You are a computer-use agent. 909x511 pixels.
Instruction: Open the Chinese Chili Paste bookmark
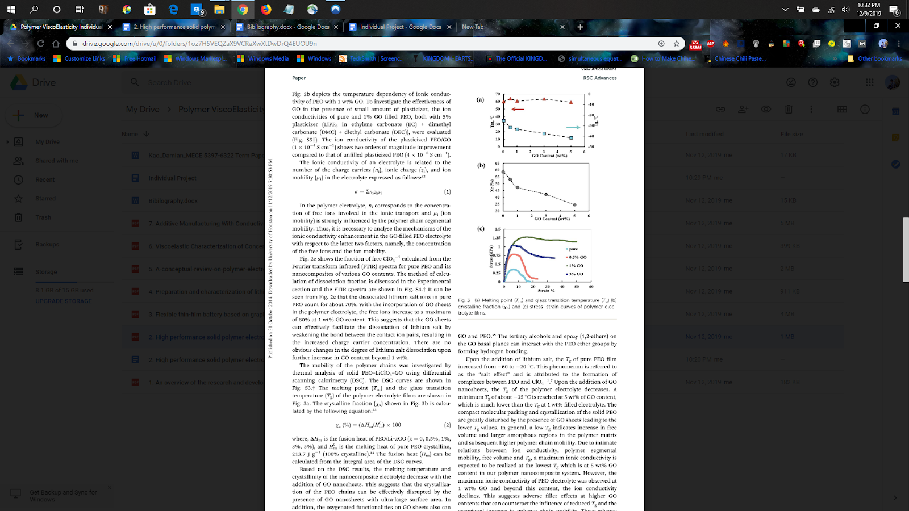click(x=735, y=58)
